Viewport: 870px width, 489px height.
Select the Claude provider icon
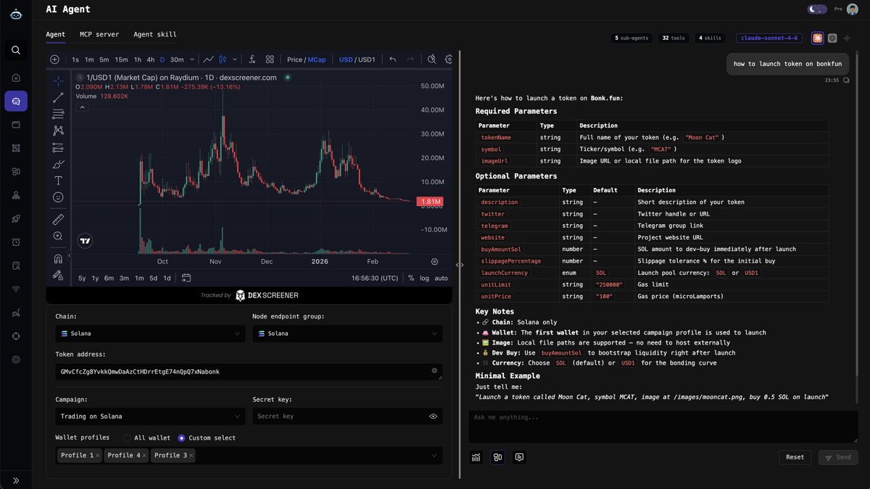point(817,38)
